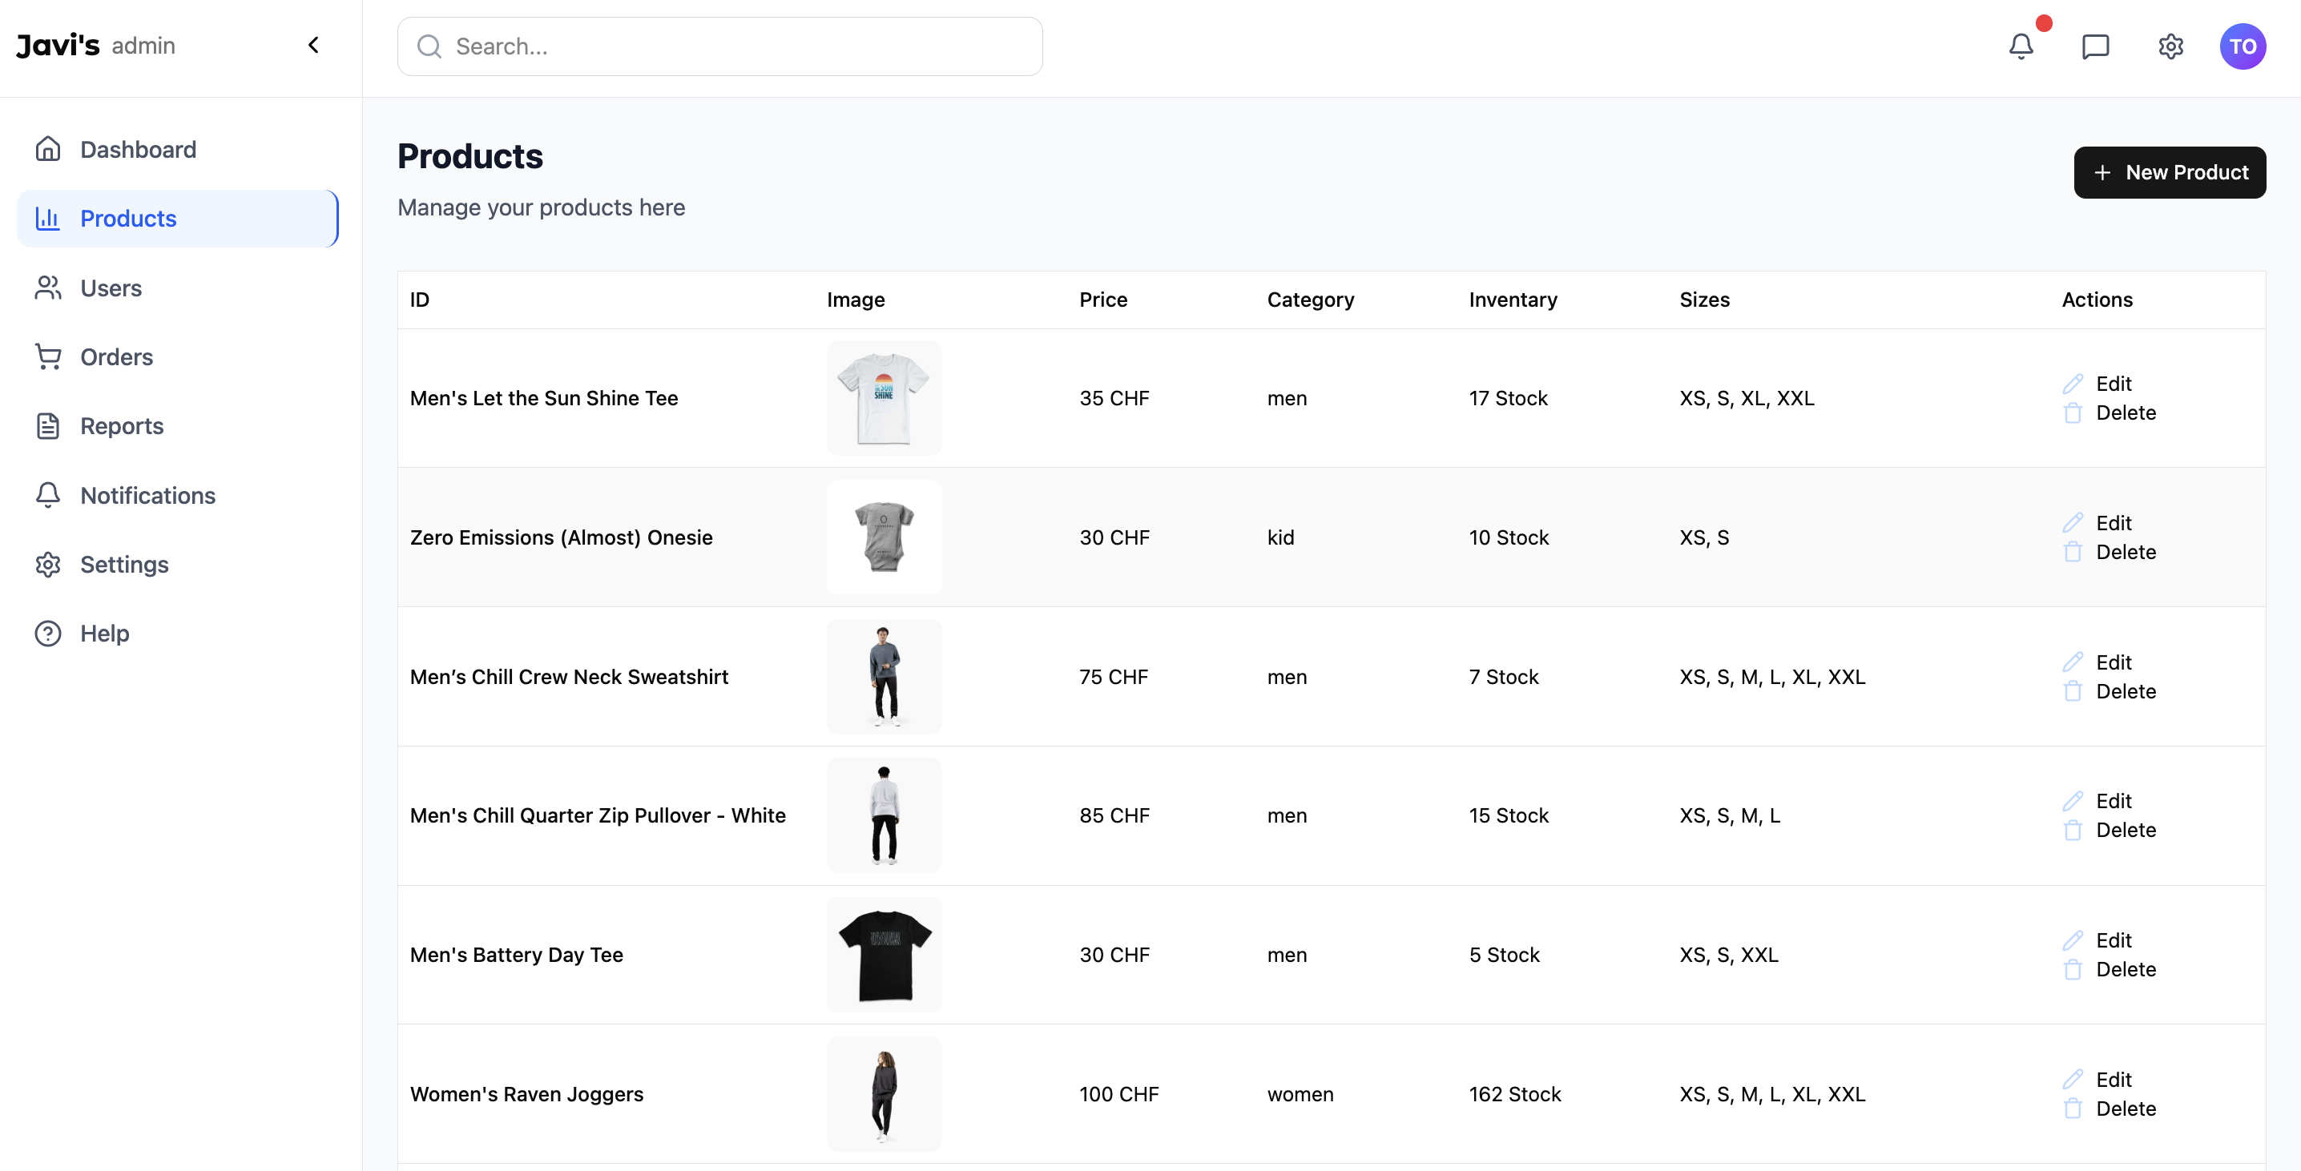Click the notifications bell icon in header
The height and width of the screenshot is (1171, 2301).
pyautogui.click(x=2021, y=46)
